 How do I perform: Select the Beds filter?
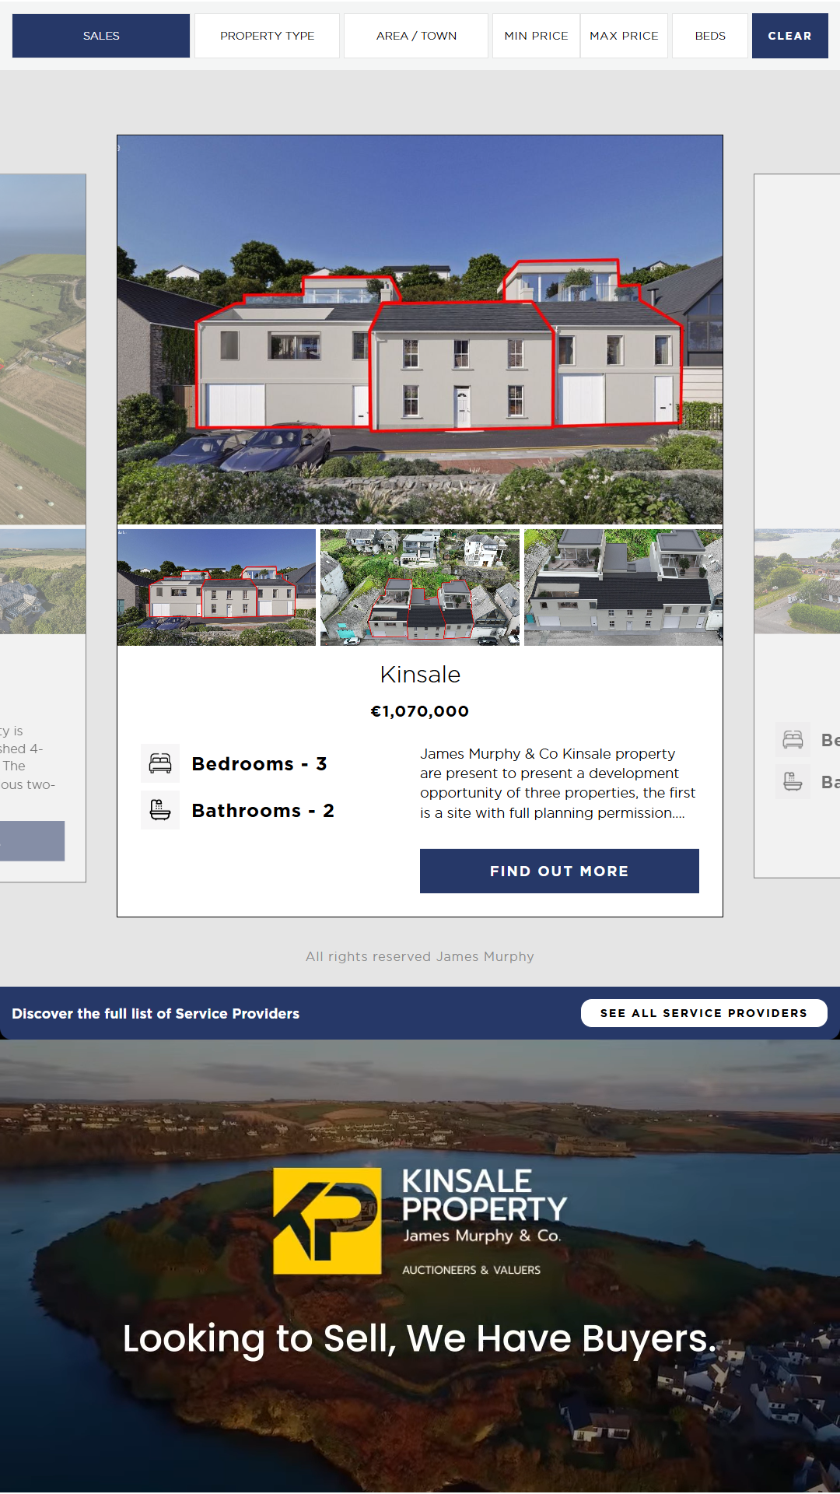tap(710, 36)
